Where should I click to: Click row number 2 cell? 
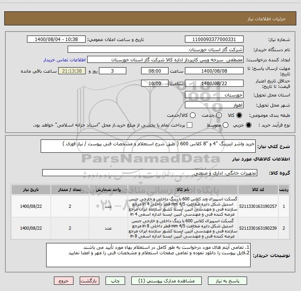tap(284, 228)
